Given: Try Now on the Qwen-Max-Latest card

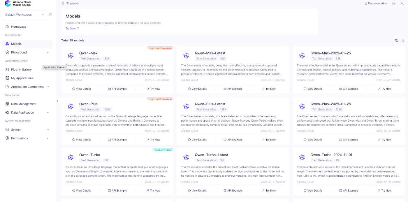Looking at the screenshot, I should point(269,89).
